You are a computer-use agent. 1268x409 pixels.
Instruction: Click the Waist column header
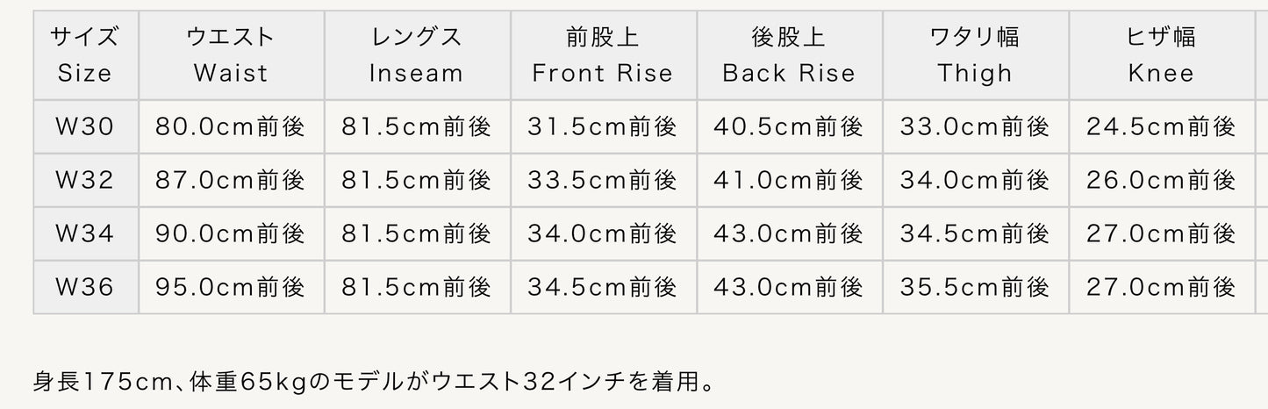click(x=231, y=55)
